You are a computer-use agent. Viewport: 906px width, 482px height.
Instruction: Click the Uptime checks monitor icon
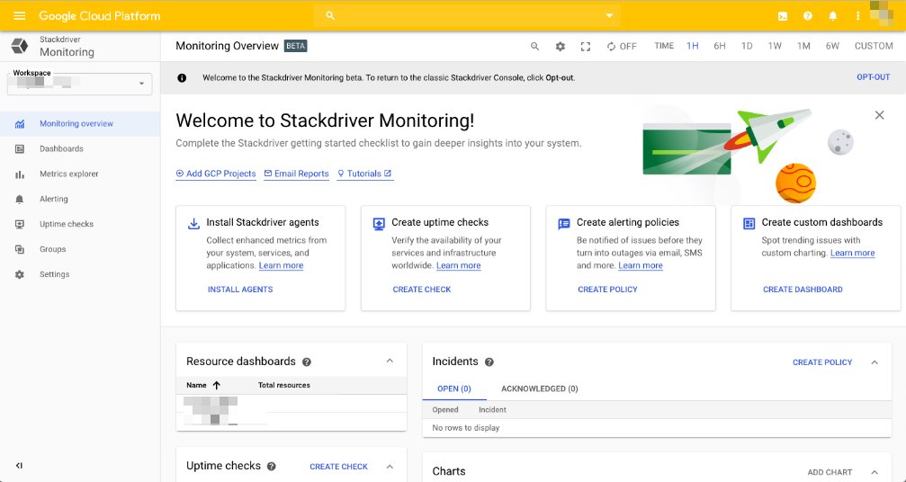click(20, 224)
